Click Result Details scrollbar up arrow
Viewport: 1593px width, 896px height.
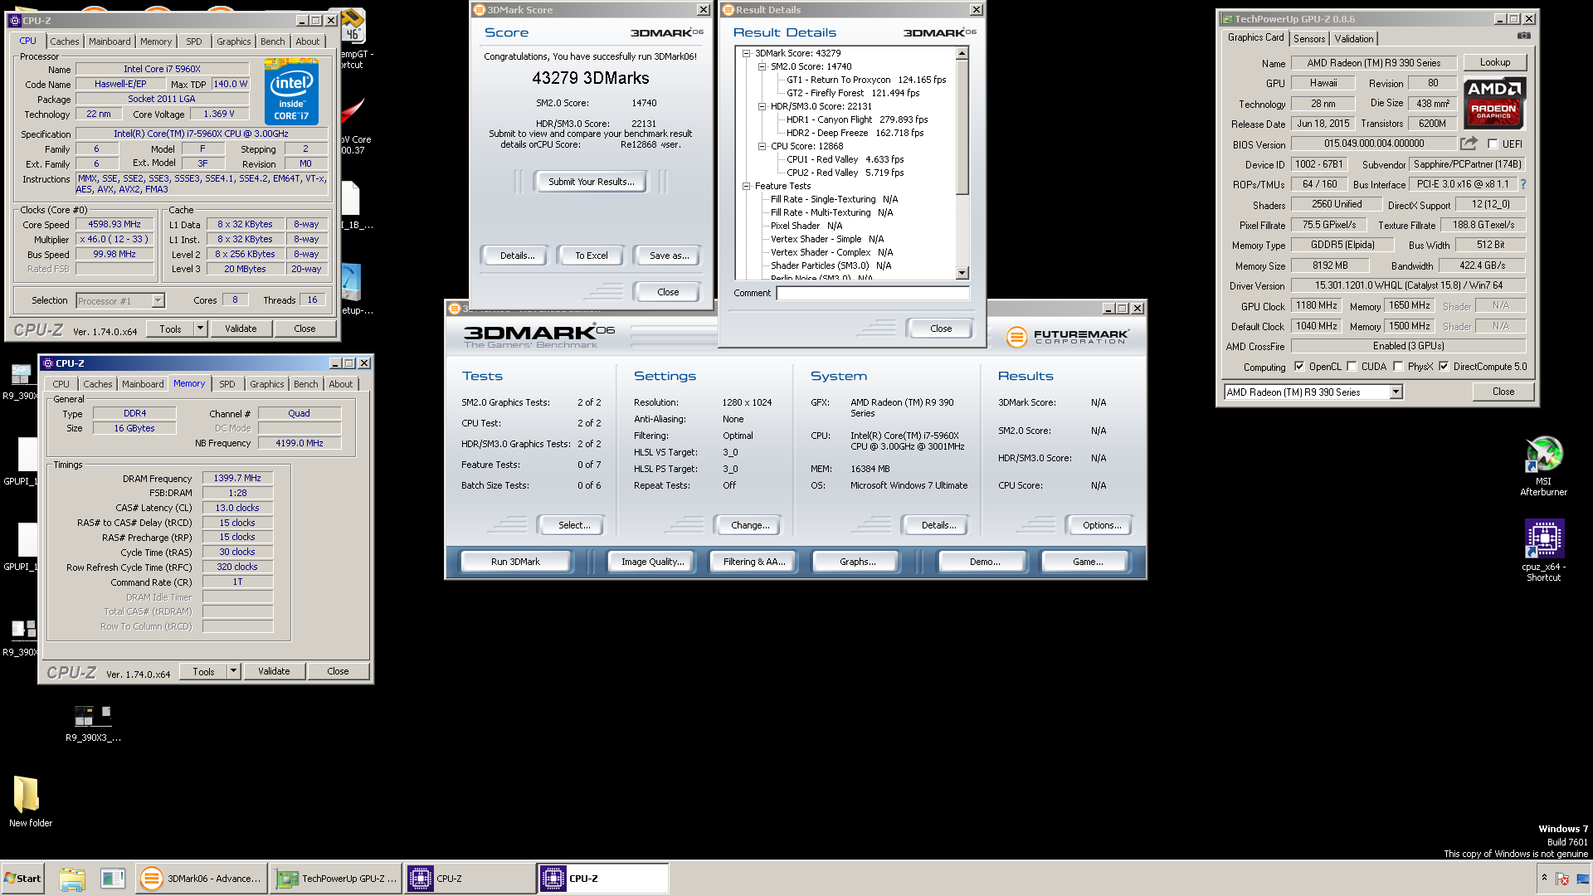tap(962, 54)
